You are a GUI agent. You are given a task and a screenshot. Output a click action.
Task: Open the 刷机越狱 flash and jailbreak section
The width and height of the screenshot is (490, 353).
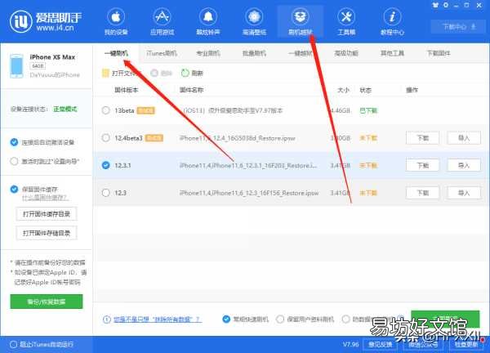pos(300,21)
